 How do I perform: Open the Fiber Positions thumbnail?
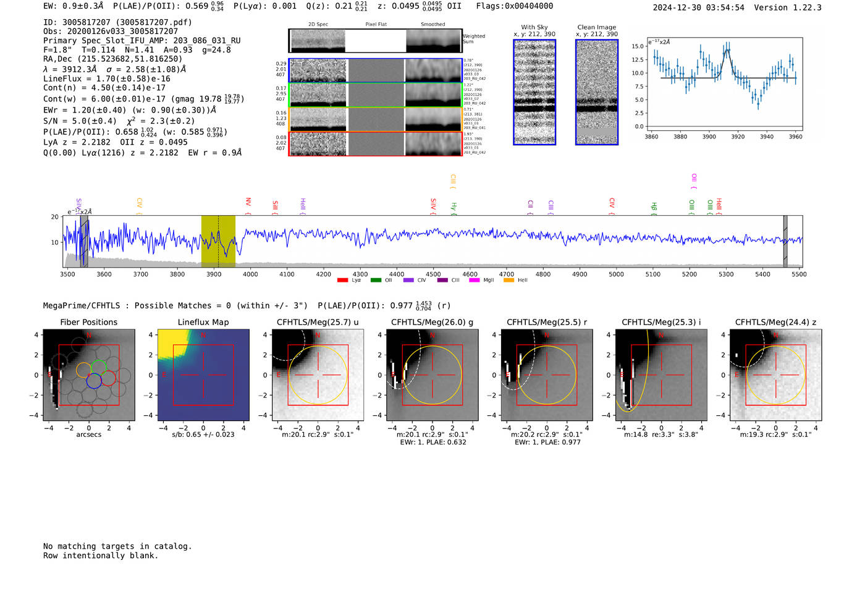coord(89,375)
